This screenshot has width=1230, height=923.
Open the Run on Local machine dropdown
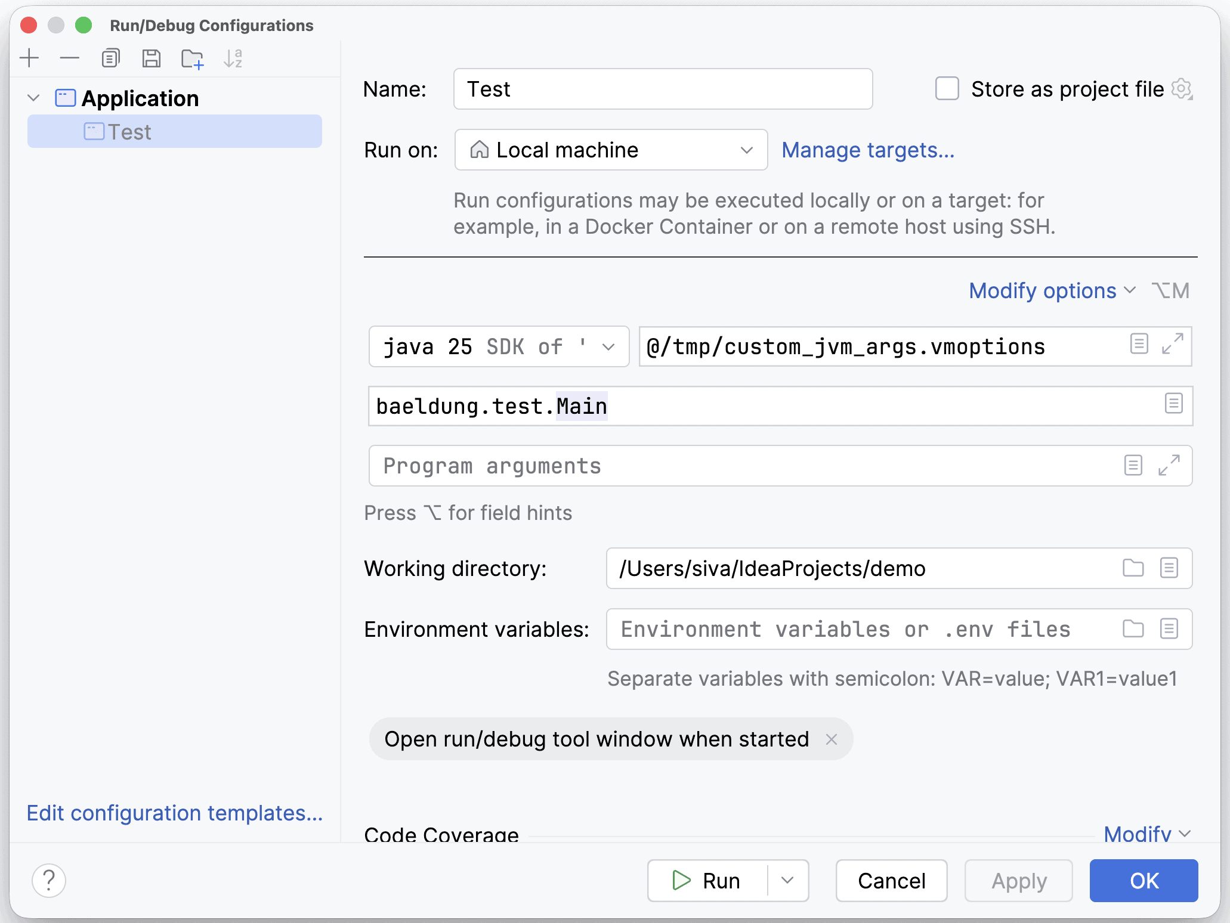coord(611,150)
